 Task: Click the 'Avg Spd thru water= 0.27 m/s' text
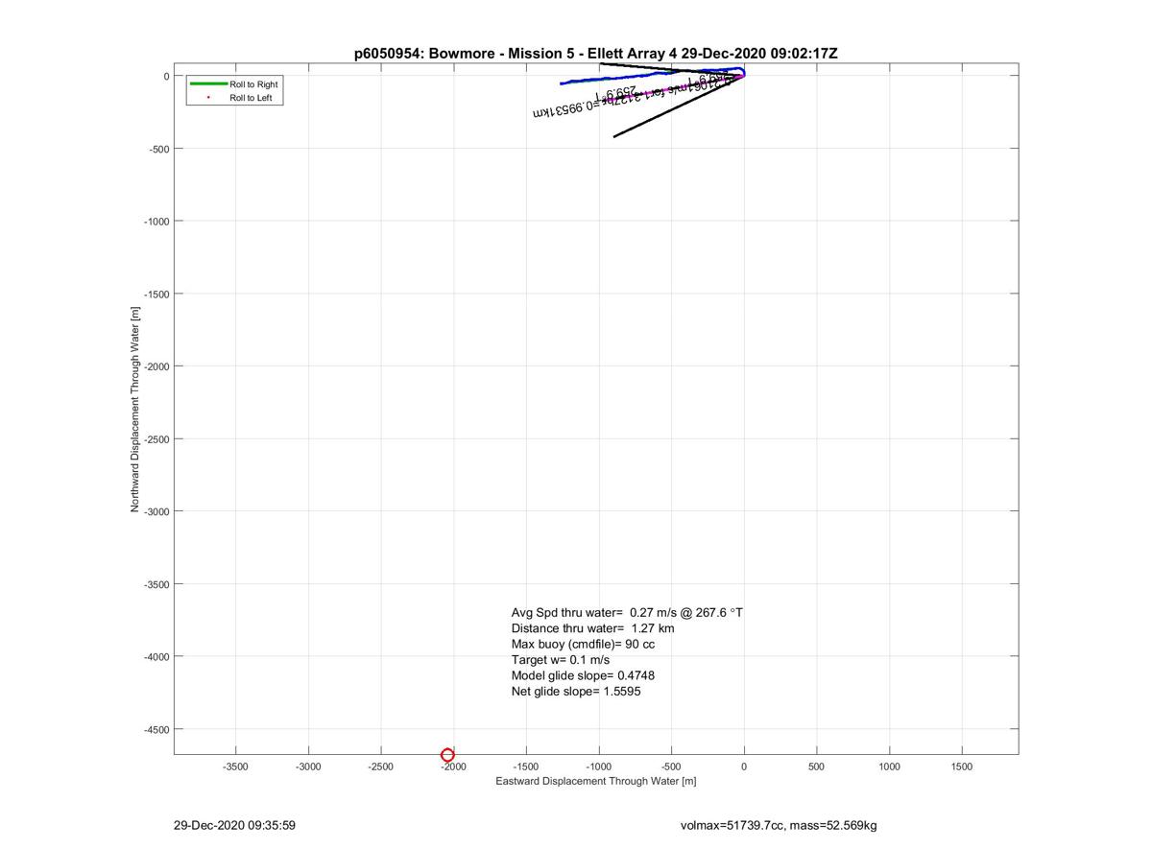(x=627, y=612)
